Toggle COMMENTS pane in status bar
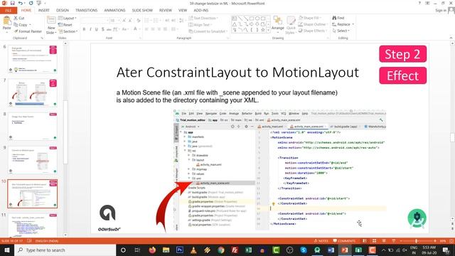 point(344,241)
